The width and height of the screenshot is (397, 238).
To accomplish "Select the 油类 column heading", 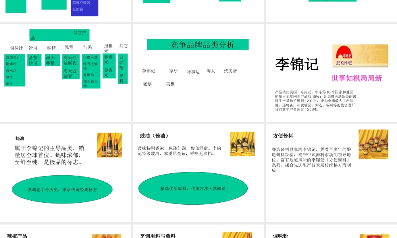I will click(88, 46).
